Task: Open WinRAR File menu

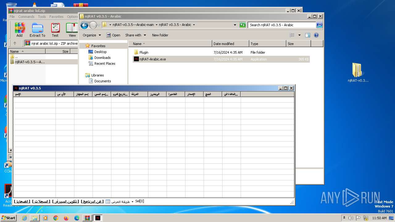Action: click(x=12, y=17)
